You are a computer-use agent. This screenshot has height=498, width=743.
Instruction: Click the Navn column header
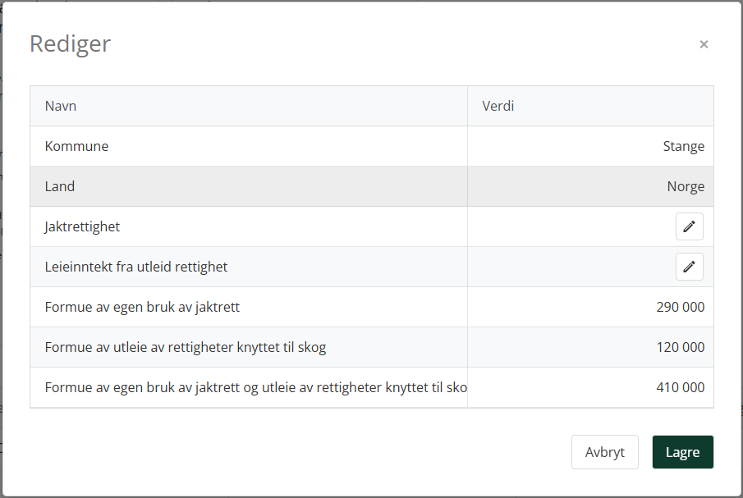point(61,106)
